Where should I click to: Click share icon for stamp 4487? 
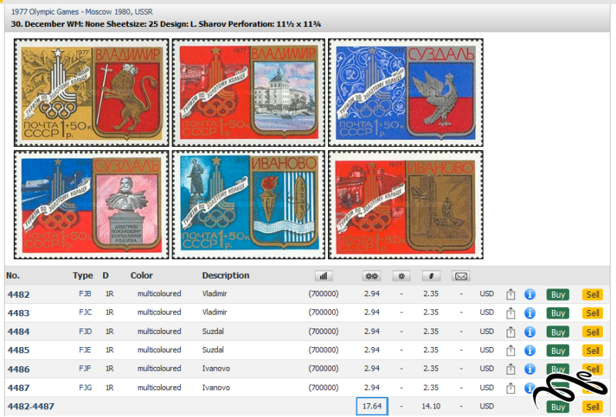(x=511, y=388)
